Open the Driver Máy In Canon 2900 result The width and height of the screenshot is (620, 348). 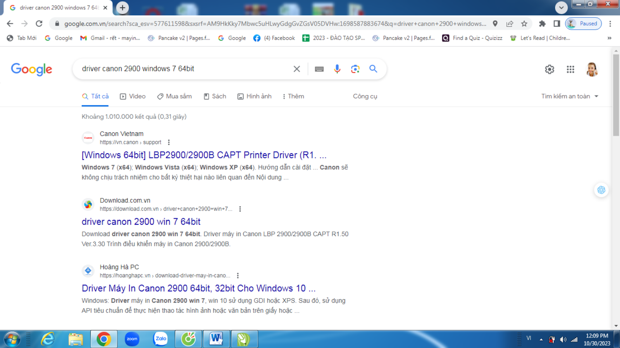coord(199,288)
